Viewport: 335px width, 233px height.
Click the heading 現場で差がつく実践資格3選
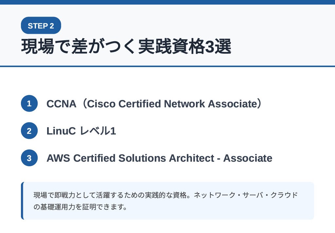126,46
